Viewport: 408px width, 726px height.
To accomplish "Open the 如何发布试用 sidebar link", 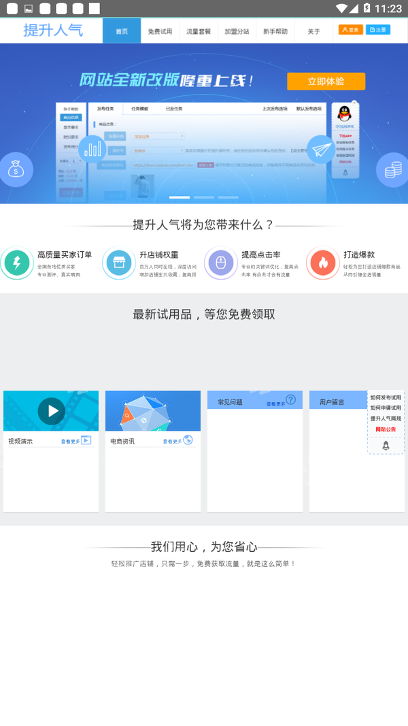I will 386,397.
